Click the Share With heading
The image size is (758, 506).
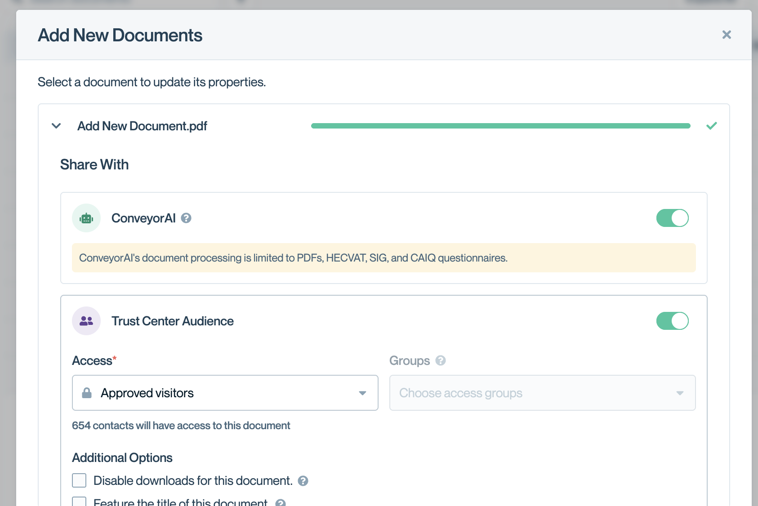(x=94, y=164)
